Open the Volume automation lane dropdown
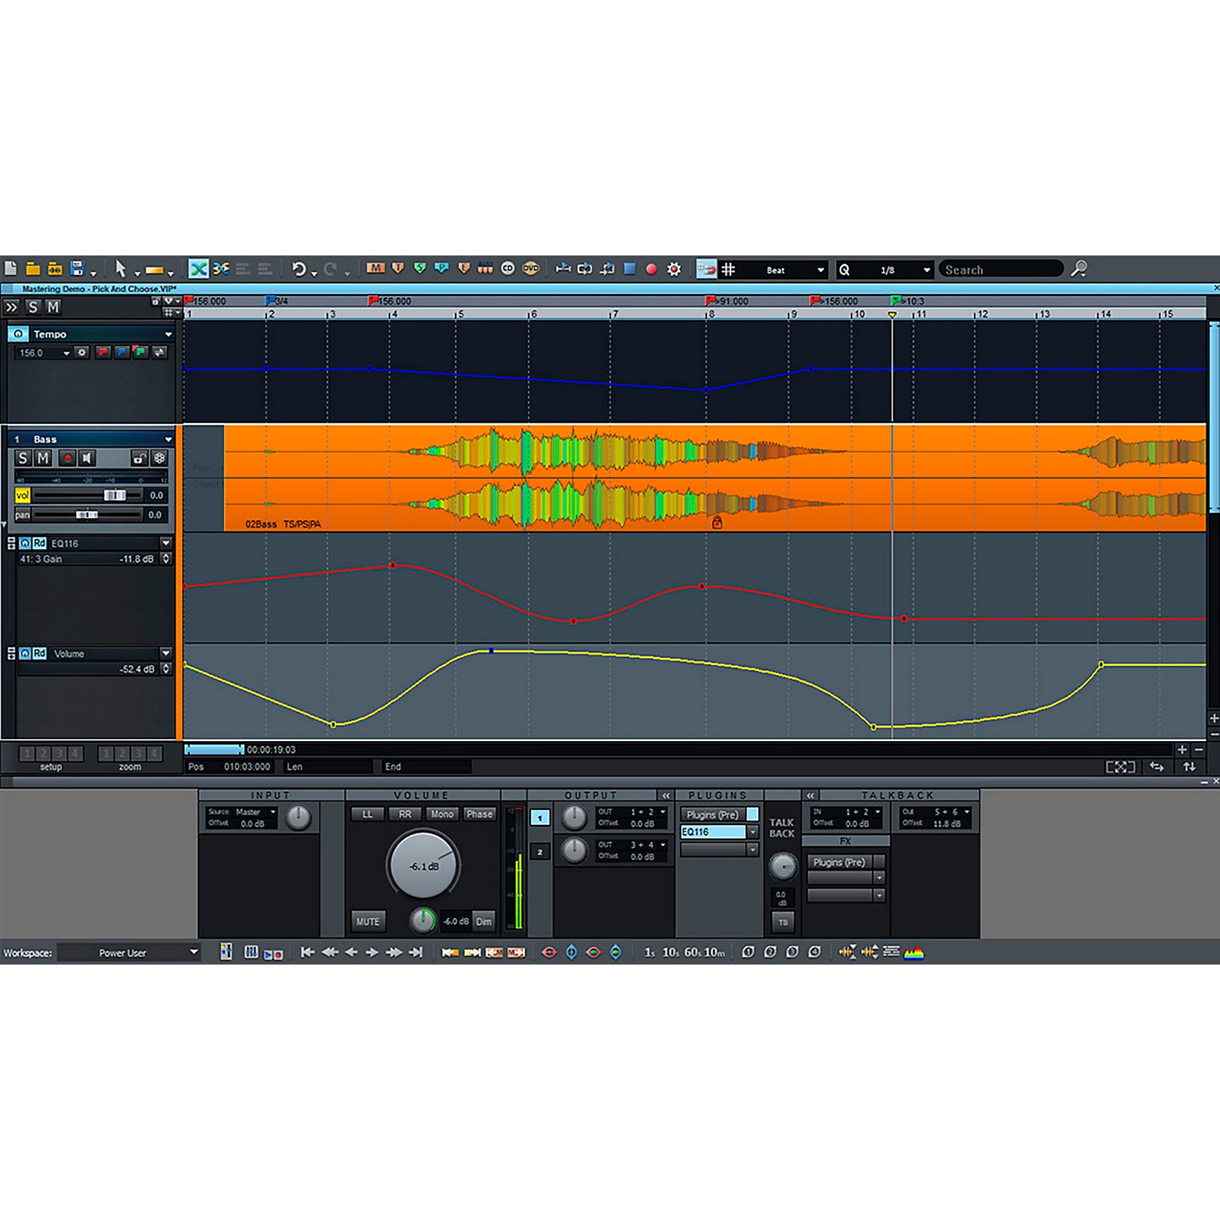This screenshot has width=1220, height=1220. click(x=165, y=653)
